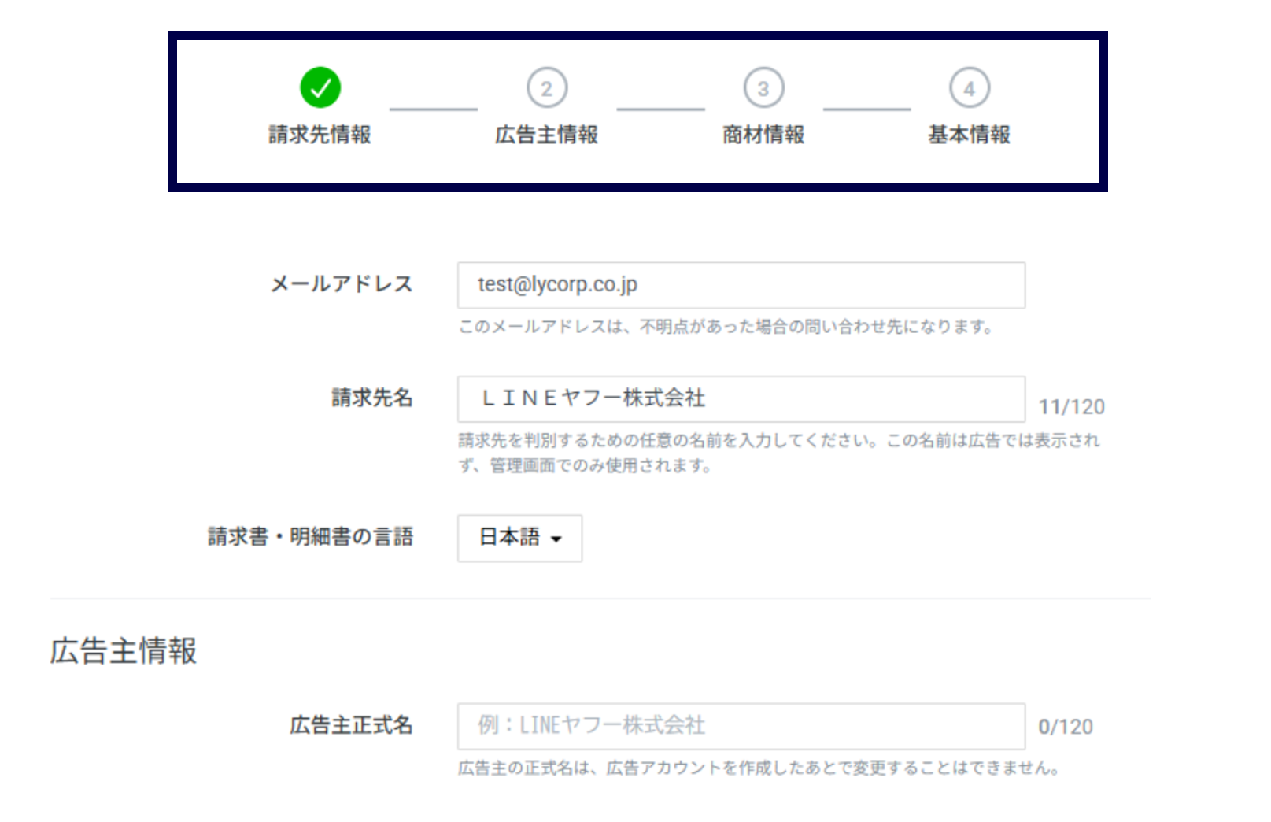Focus the 請求先名 text field
This screenshot has width=1271, height=822.
pos(741,399)
